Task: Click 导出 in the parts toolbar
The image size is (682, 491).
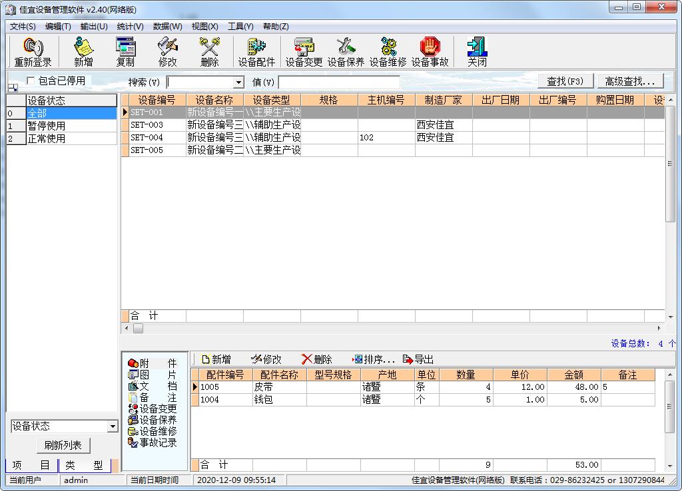Action: click(x=418, y=359)
